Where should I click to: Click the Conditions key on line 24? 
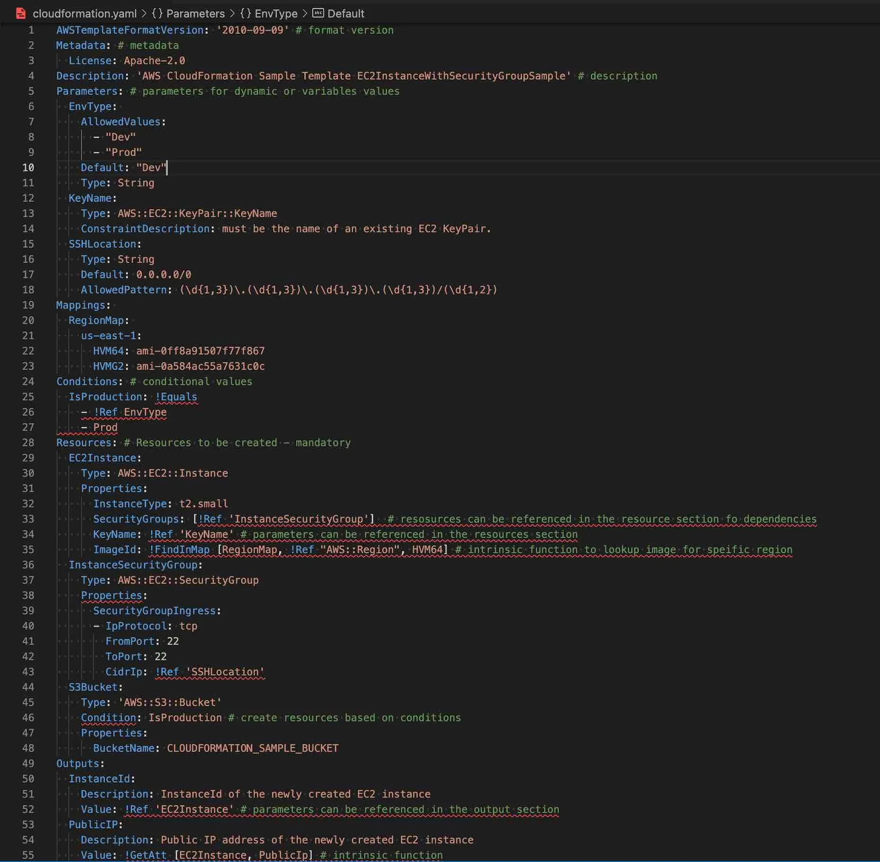click(x=87, y=381)
